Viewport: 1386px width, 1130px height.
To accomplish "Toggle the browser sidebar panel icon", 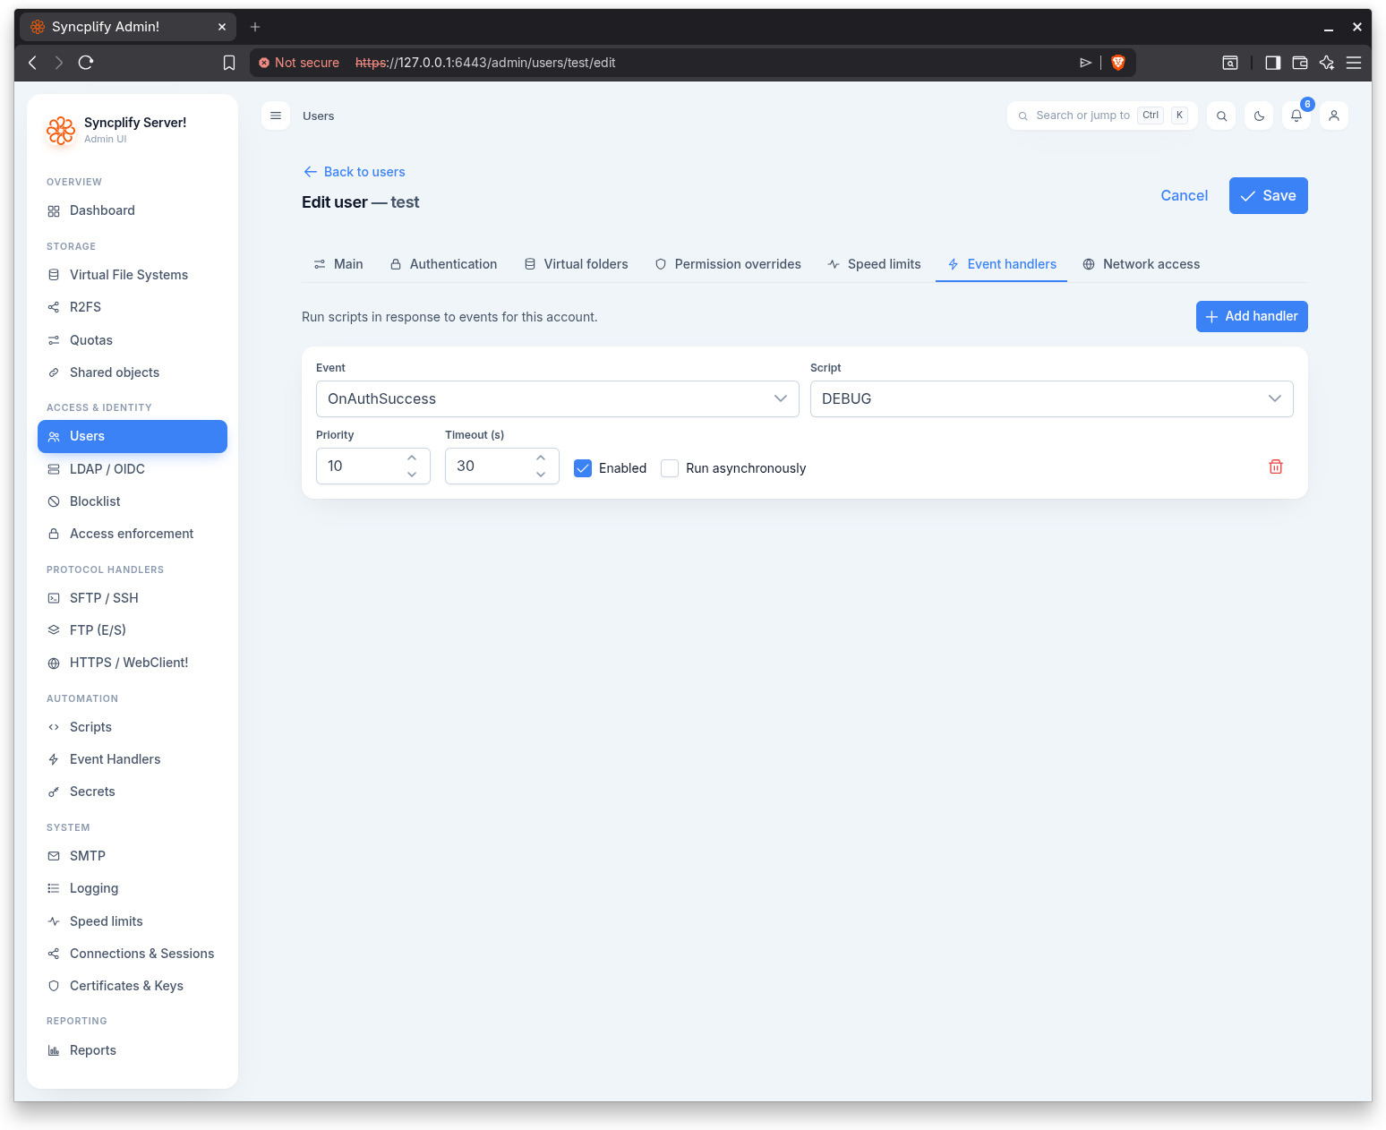I will pos(1272,63).
